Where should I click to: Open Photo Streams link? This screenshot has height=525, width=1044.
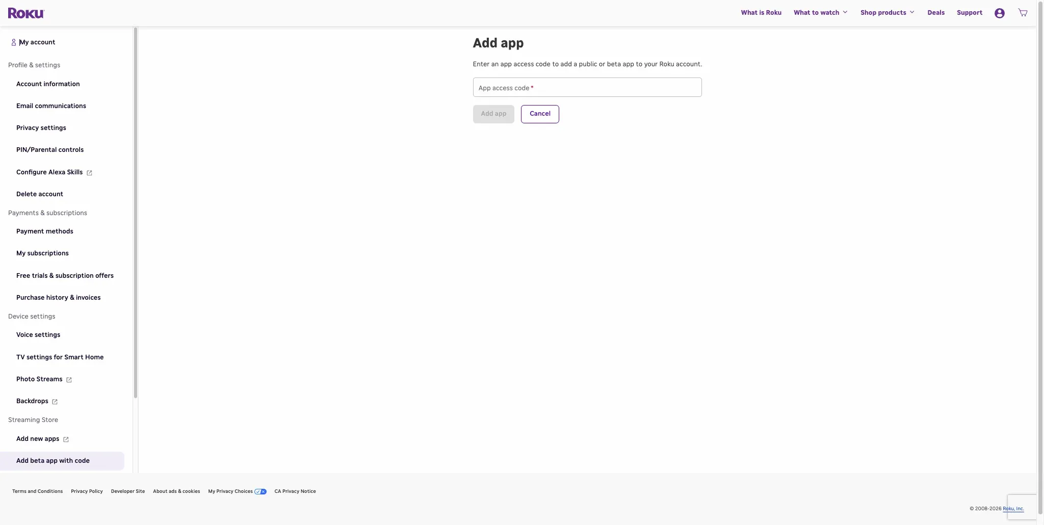39,379
